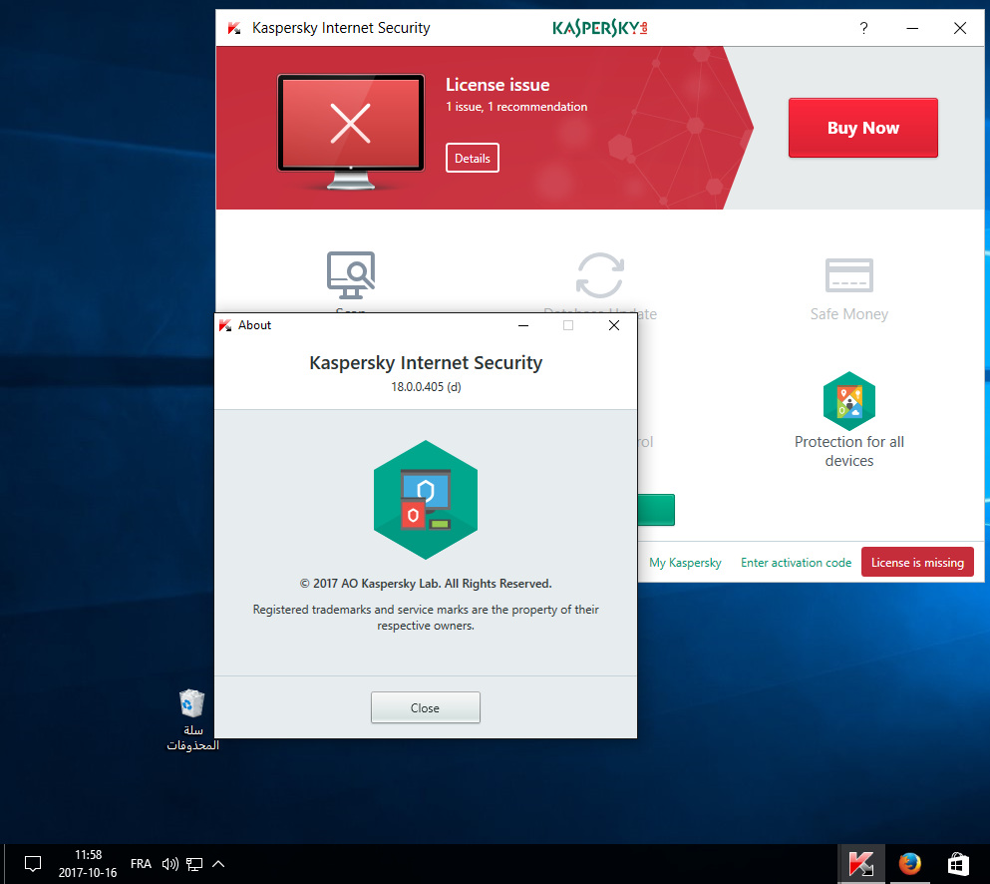
Task: Close the Kaspersky Internet Security main window
Action: tap(960, 28)
